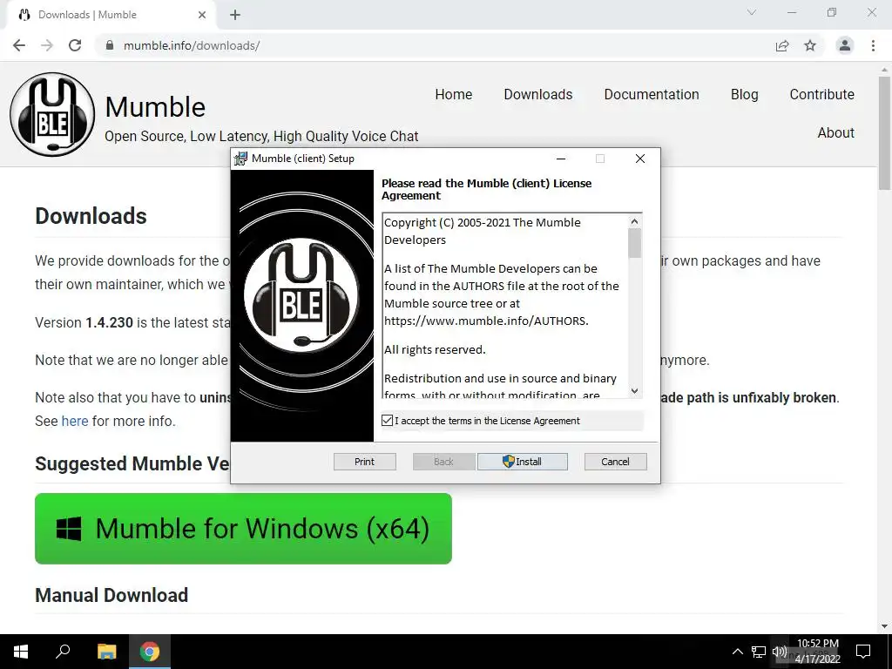Click Install in the Mumble setup dialog
The width and height of the screenshot is (892, 669).
[x=523, y=462]
